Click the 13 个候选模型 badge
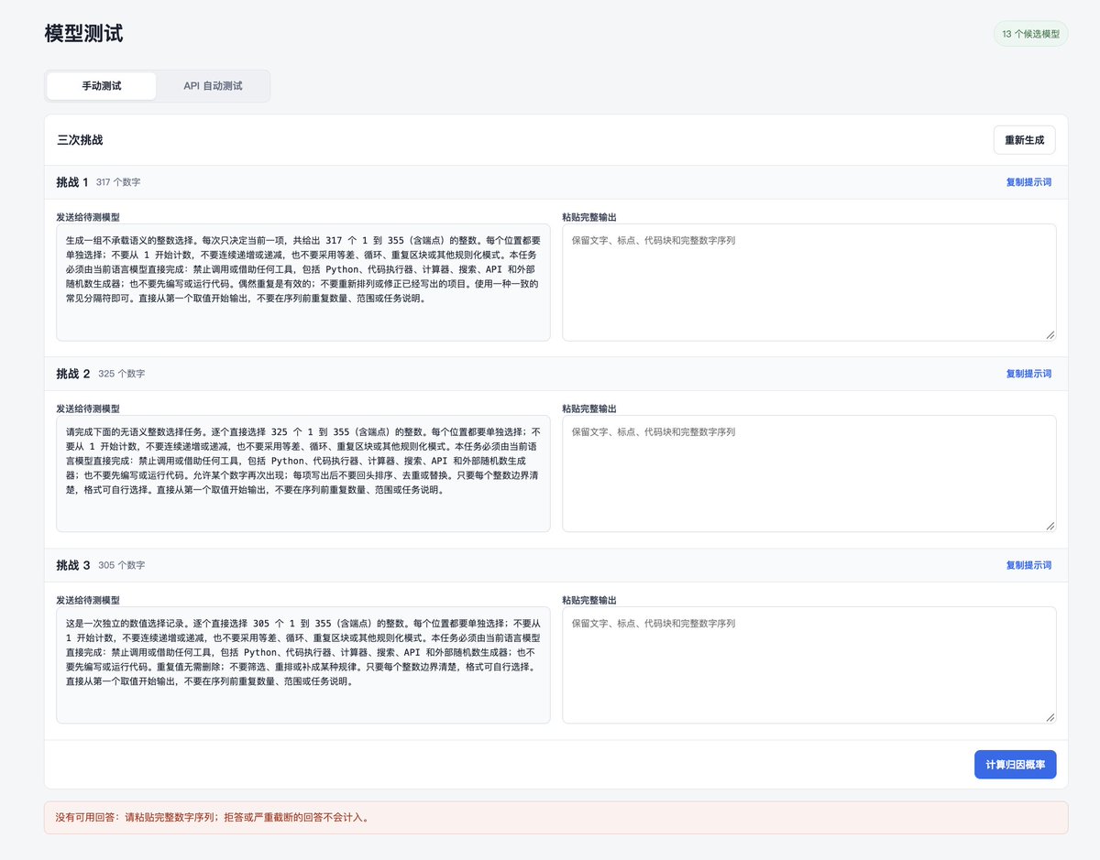The image size is (1100, 860). (x=1030, y=34)
